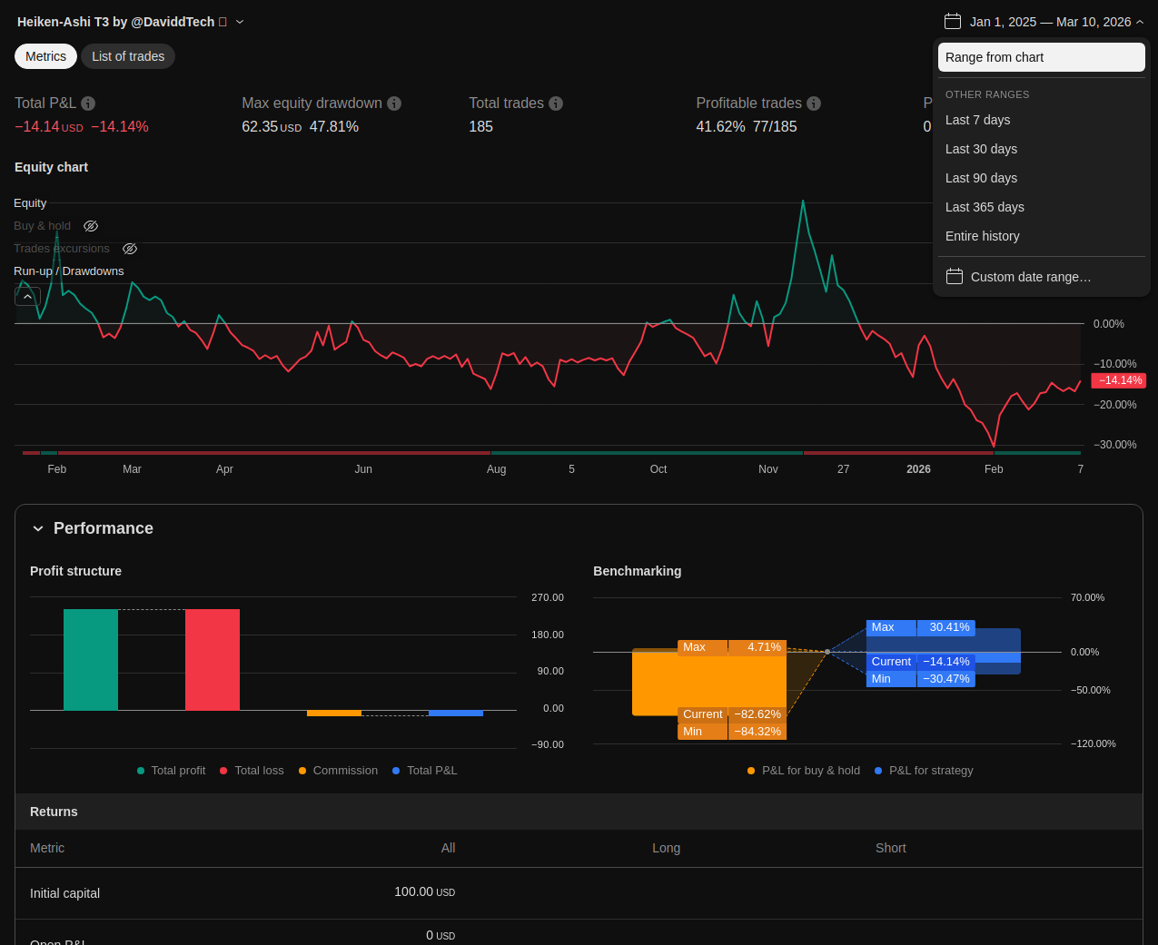Click the icon right of @DaviddTech title
Image resolution: width=1158 pixels, height=945 pixels.
click(223, 22)
